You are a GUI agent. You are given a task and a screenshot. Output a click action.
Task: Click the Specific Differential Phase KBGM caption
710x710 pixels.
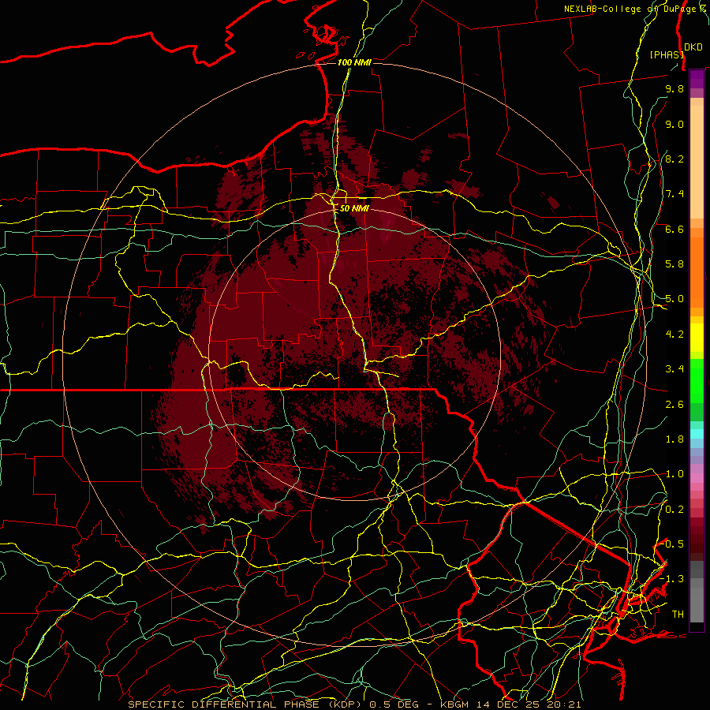click(x=354, y=704)
